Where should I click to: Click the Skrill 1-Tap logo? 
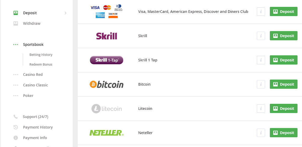[x=107, y=60]
